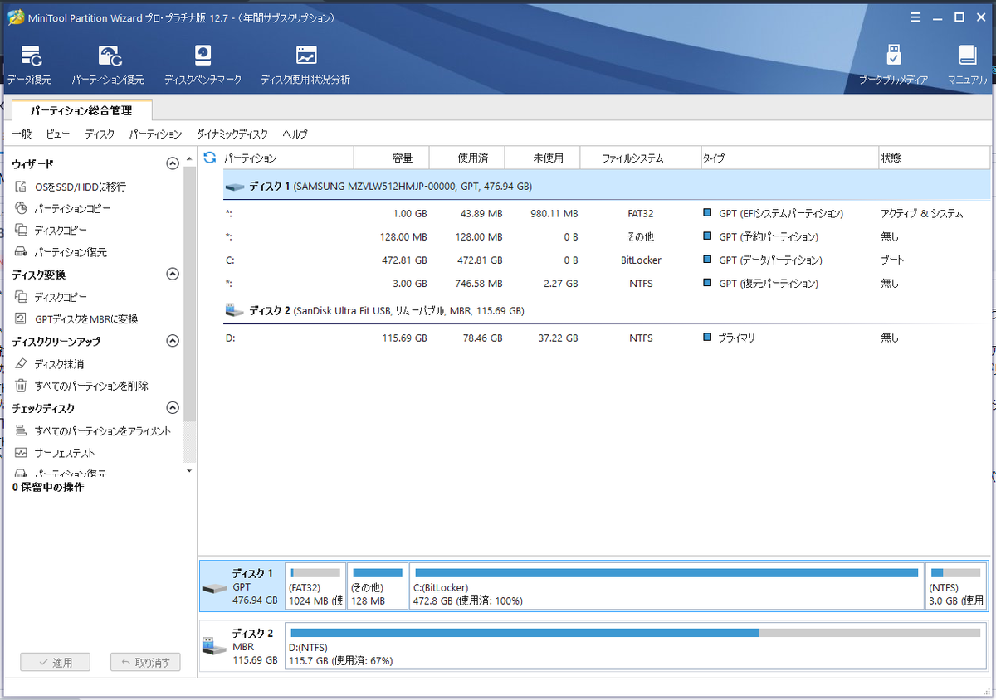Viewport: 996px width, 700px height.
Task: Open the 一般 menu
Action: pos(22,134)
